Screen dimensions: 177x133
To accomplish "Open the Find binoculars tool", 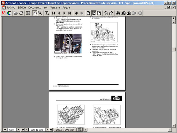I will [118, 13].
